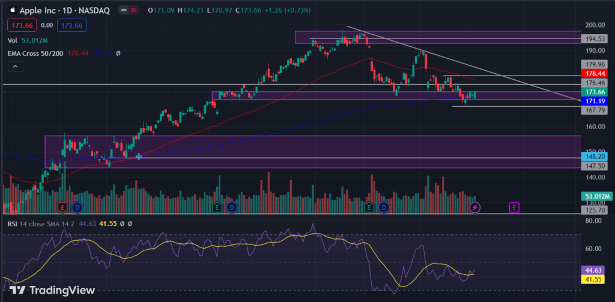Click purple 44.63 in RSI legend
The height and width of the screenshot is (302, 615).
(x=87, y=223)
